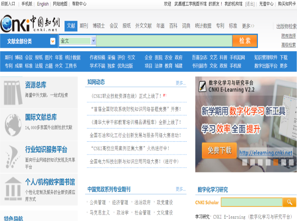297x221 pixels.
Task: Open news 全国石油和化工行业创新发展
Action: pyautogui.click(x=135, y=135)
